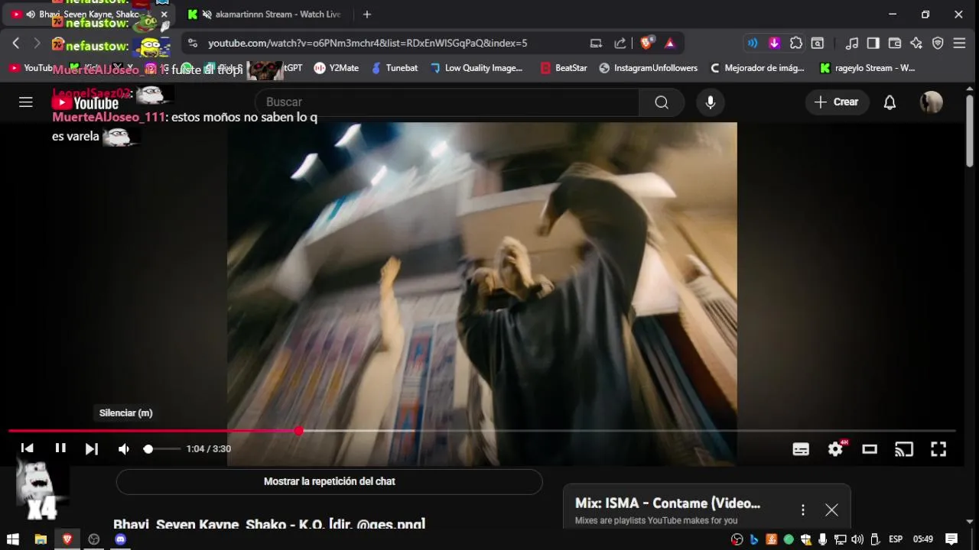Click the ESP language indicator
The height and width of the screenshot is (550, 979).
click(x=895, y=539)
